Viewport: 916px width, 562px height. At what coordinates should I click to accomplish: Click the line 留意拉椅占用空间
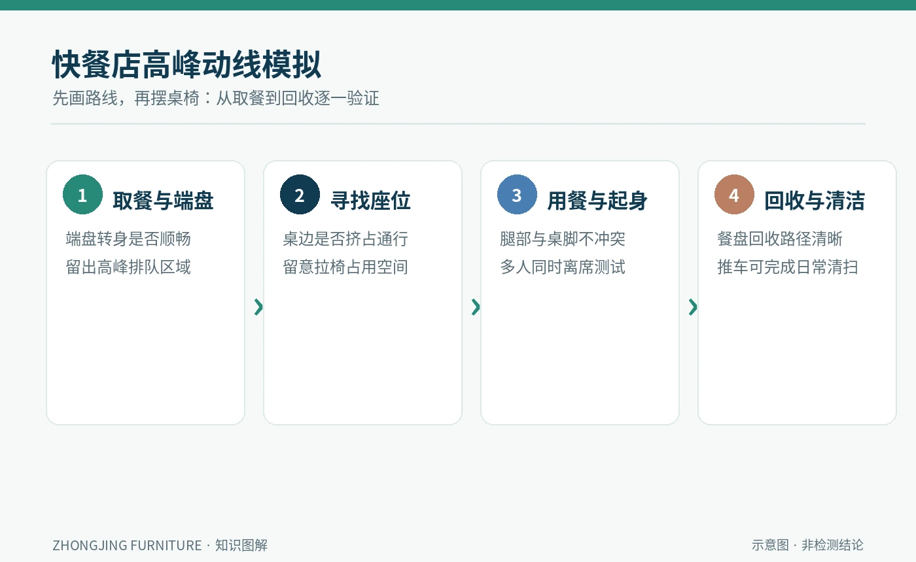345,267
